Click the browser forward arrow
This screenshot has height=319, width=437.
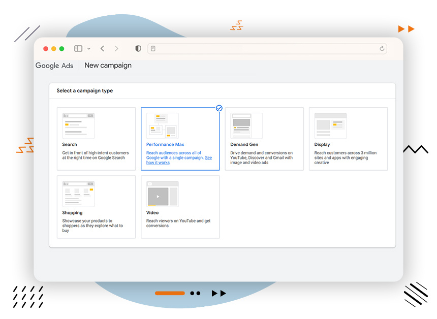coord(116,48)
